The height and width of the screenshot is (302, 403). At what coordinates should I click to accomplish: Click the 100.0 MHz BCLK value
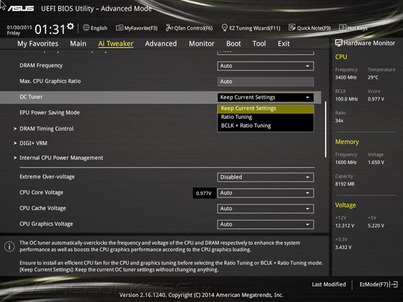[x=346, y=99]
